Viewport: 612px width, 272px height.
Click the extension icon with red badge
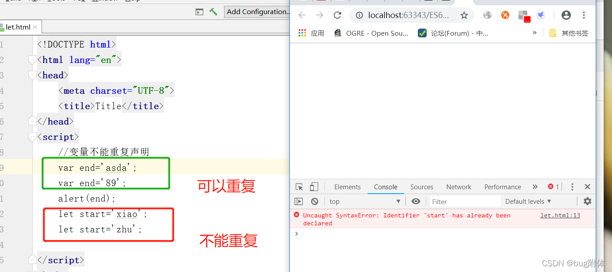(524, 16)
